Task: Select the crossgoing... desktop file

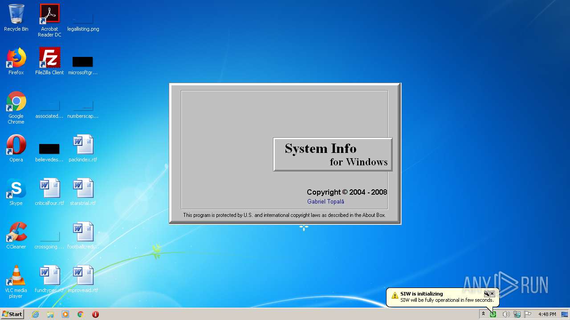Action: coord(49,240)
